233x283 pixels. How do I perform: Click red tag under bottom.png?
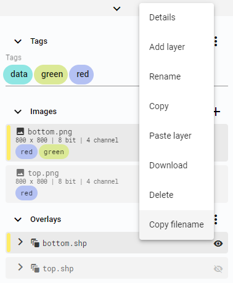pyautogui.click(x=27, y=152)
